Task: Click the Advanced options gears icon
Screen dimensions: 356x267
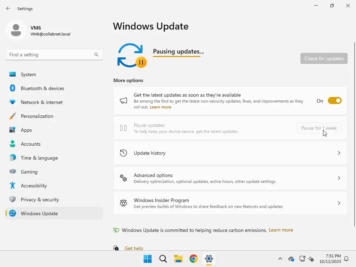Action: 123,178
